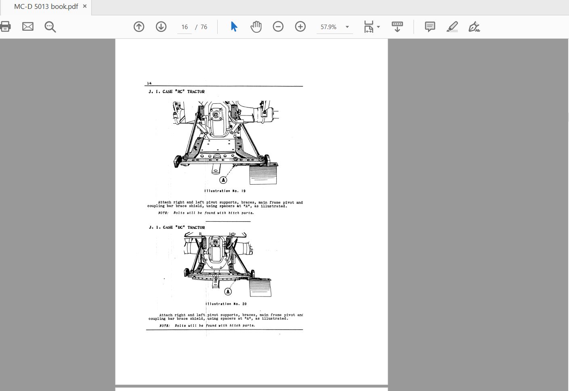Screen dimensions: 569x391
Task: Click the 'J. I. CASE "RC" TRACTOR' heading
Action: [x=176, y=92]
